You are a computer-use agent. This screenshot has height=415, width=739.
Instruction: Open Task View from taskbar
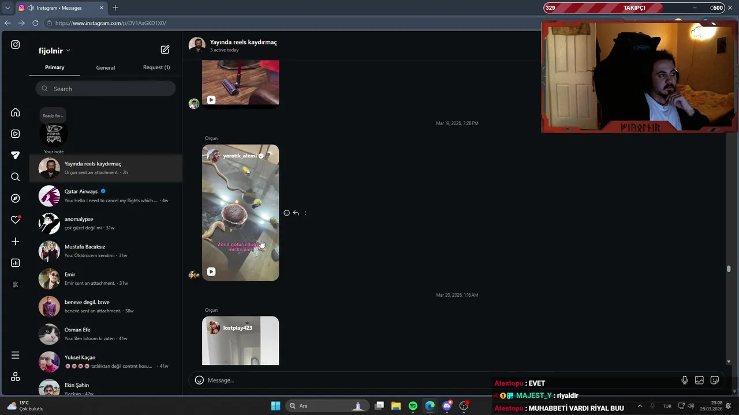coord(379,406)
